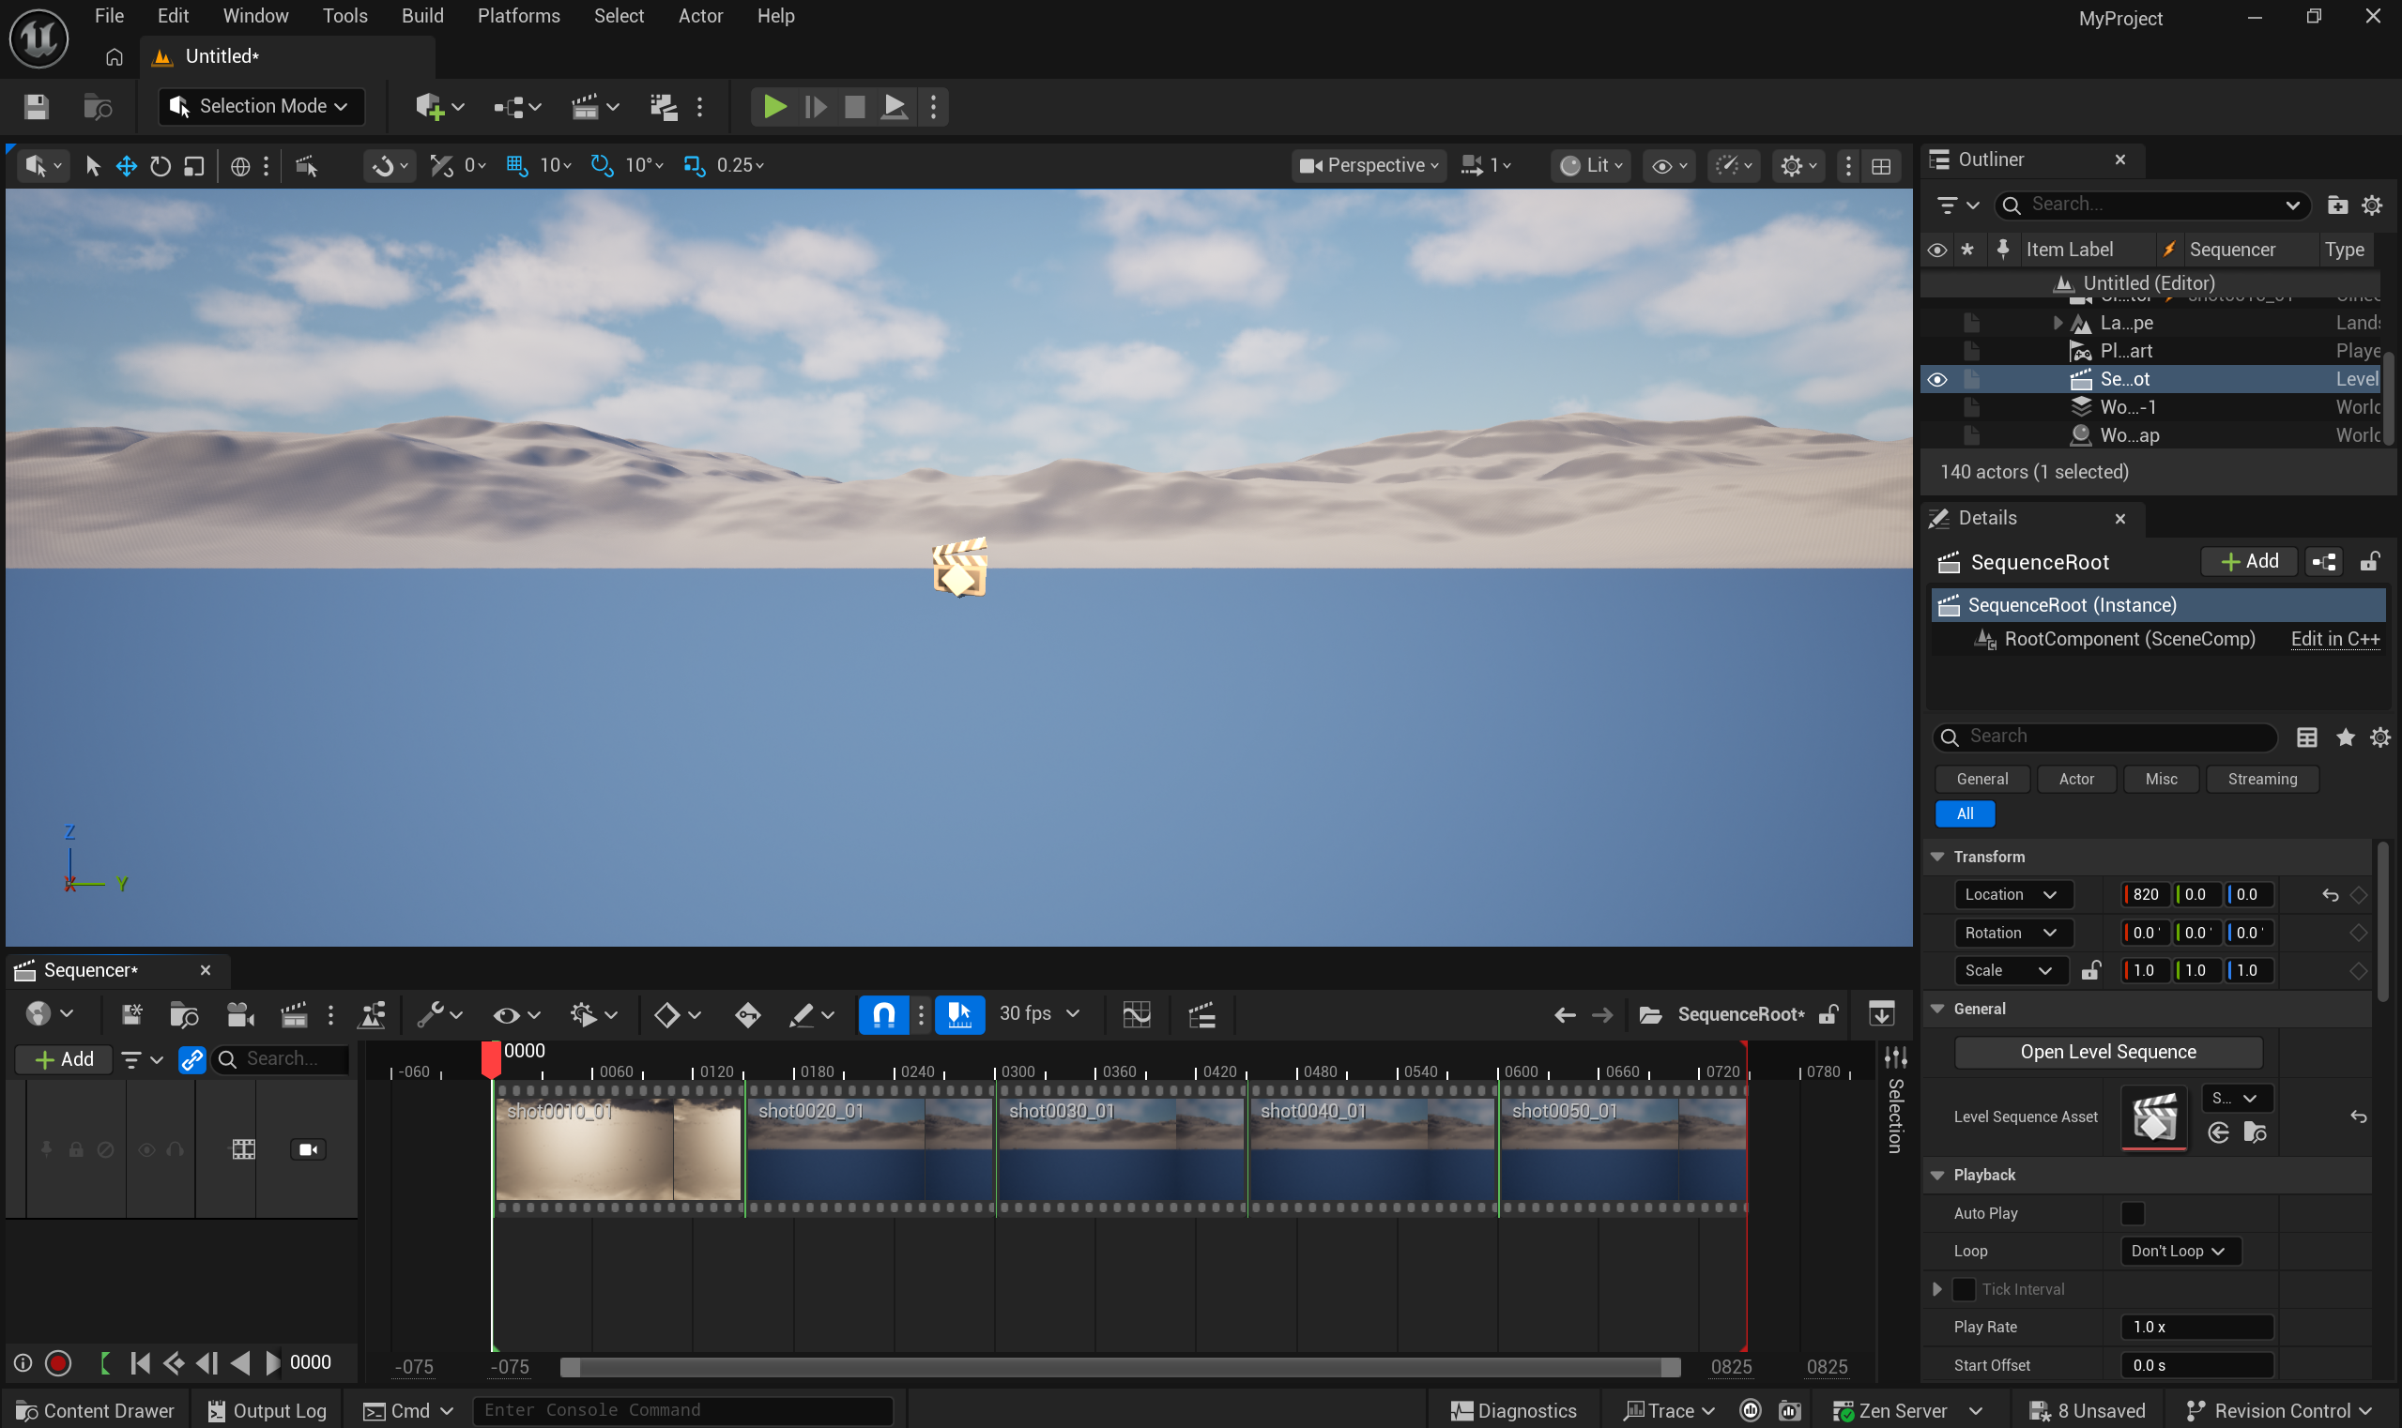Open the Lit view mode dropdown
Viewport: 2402px width, 1428px height.
(x=1590, y=165)
